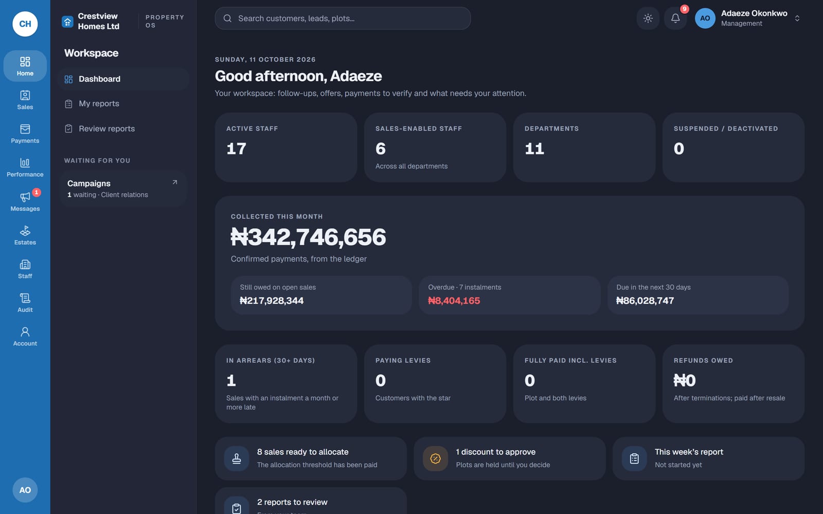
Task: Open the Staff section
Action: click(25, 269)
